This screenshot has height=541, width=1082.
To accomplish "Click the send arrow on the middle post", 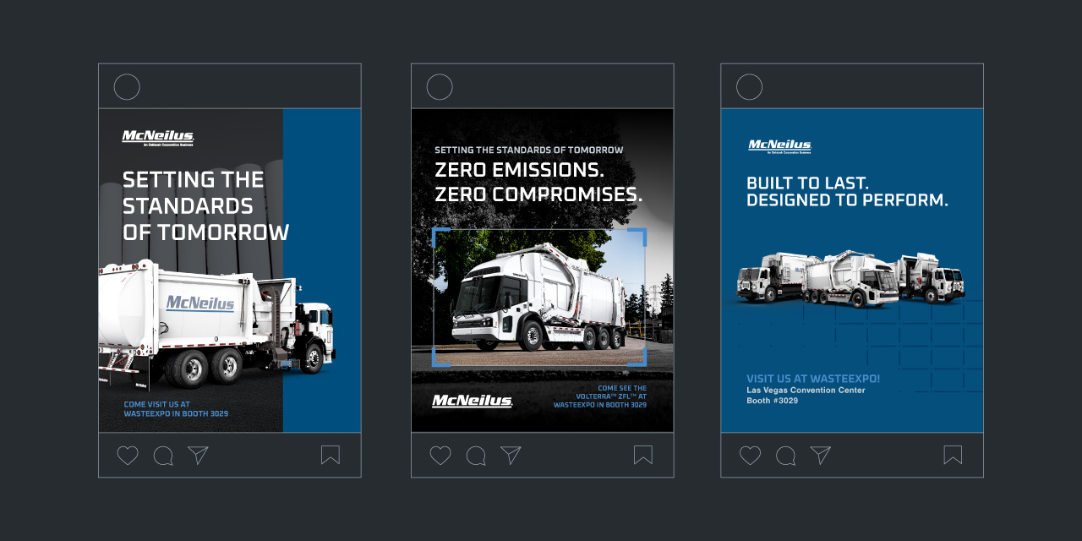I will [x=509, y=455].
